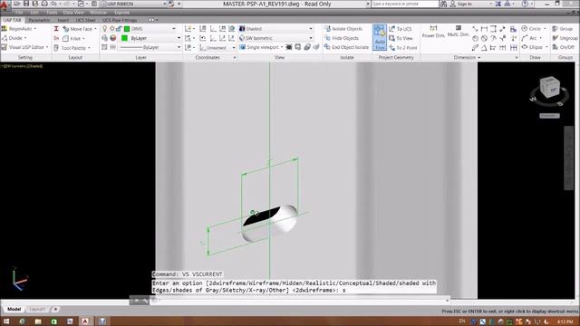This screenshot has width=580, height=326.
Task: Click the Plot printer icon in quick access toolbar
Action: point(44,4)
